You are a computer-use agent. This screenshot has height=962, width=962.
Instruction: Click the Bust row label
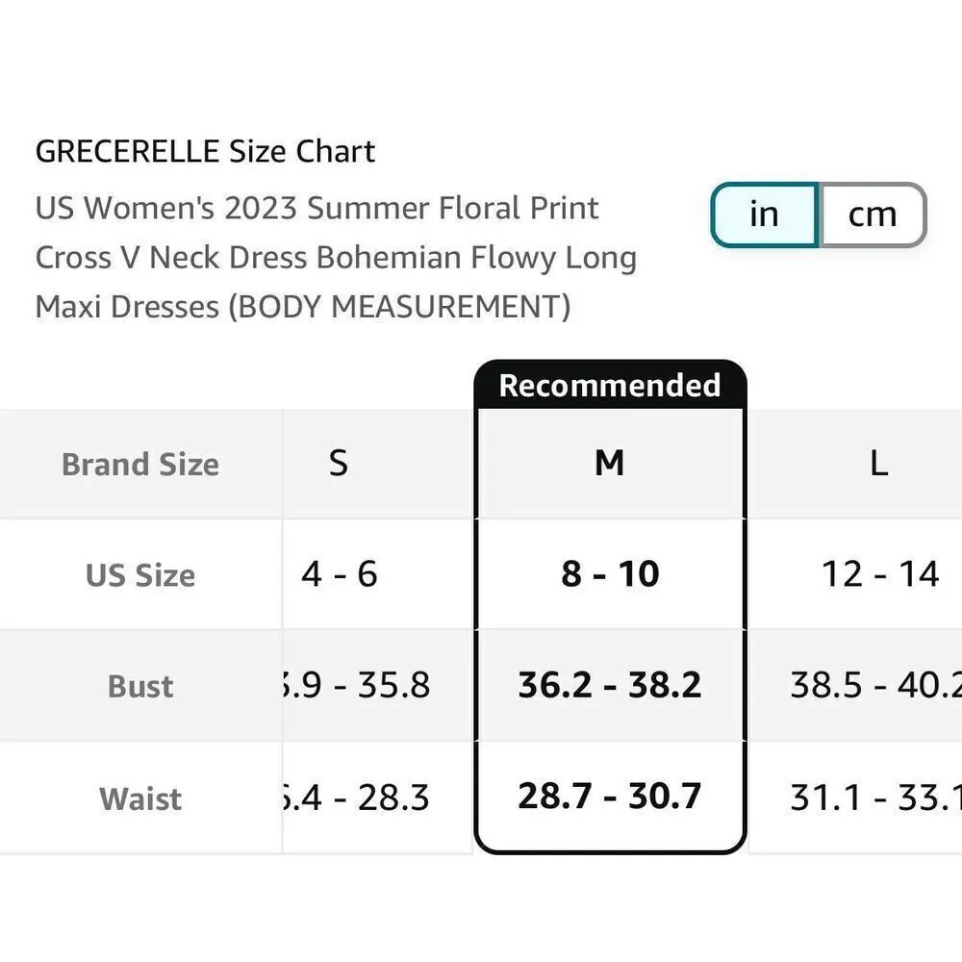(x=140, y=686)
